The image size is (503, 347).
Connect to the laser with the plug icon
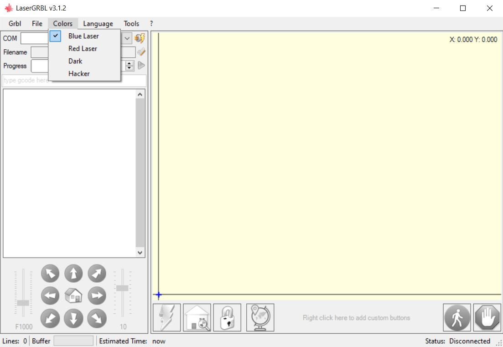[140, 38]
